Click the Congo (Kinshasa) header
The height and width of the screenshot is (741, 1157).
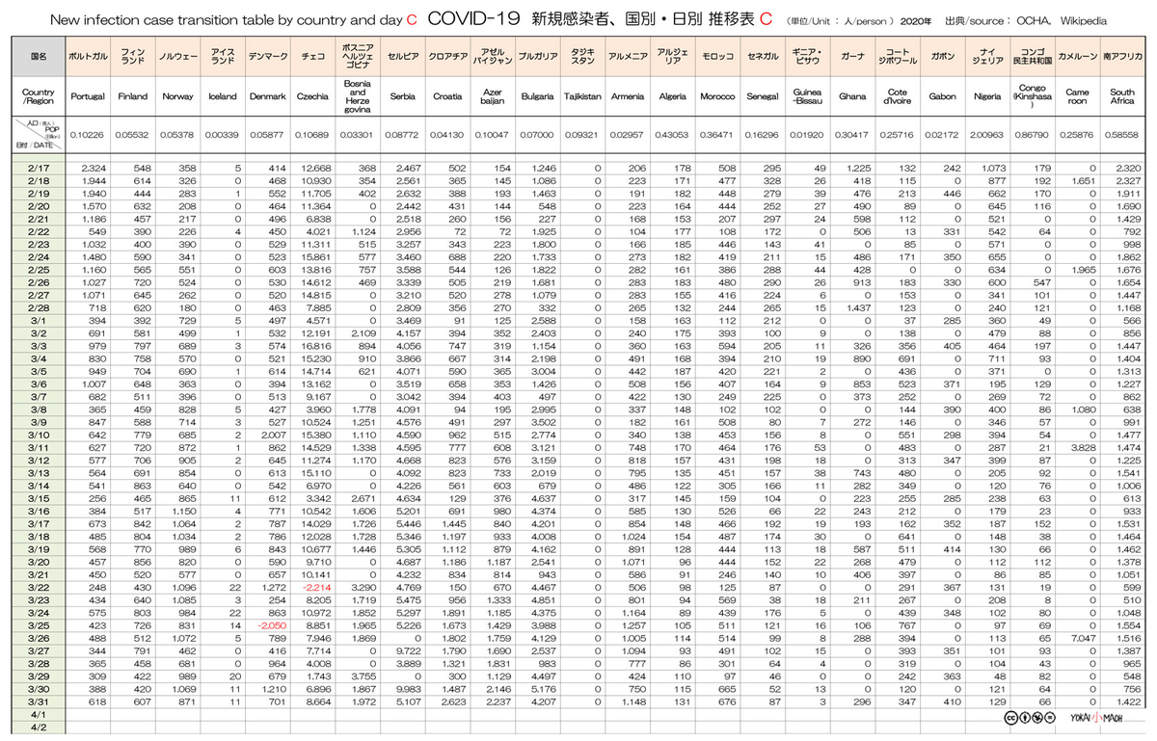click(x=1032, y=96)
